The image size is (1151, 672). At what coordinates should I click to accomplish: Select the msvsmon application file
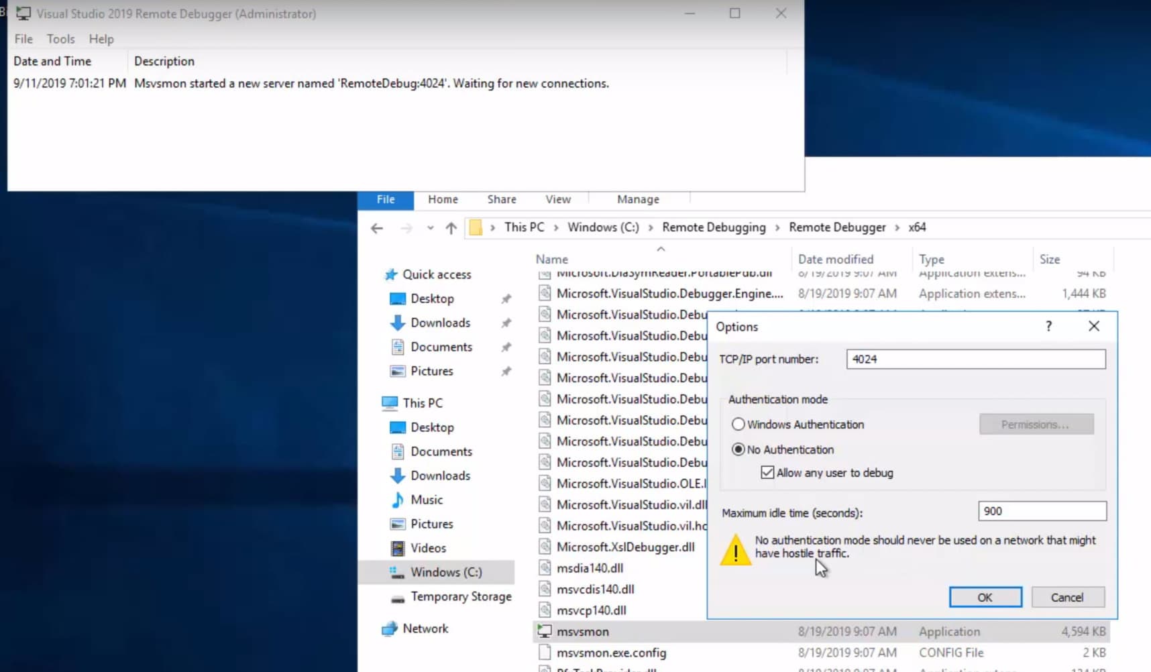coord(583,632)
